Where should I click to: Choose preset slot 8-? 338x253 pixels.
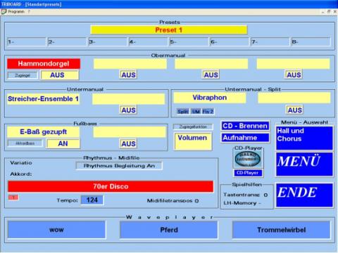[311, 42]
